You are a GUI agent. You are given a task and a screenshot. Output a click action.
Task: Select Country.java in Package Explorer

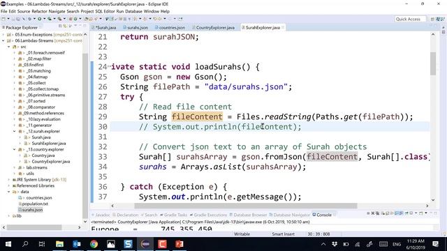click(x=43, y=155)
